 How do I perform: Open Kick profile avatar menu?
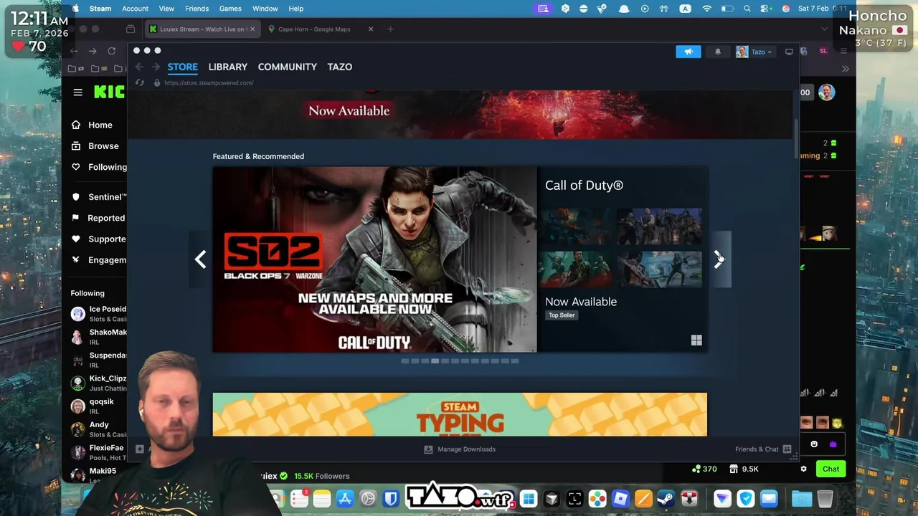pos(826,92)
